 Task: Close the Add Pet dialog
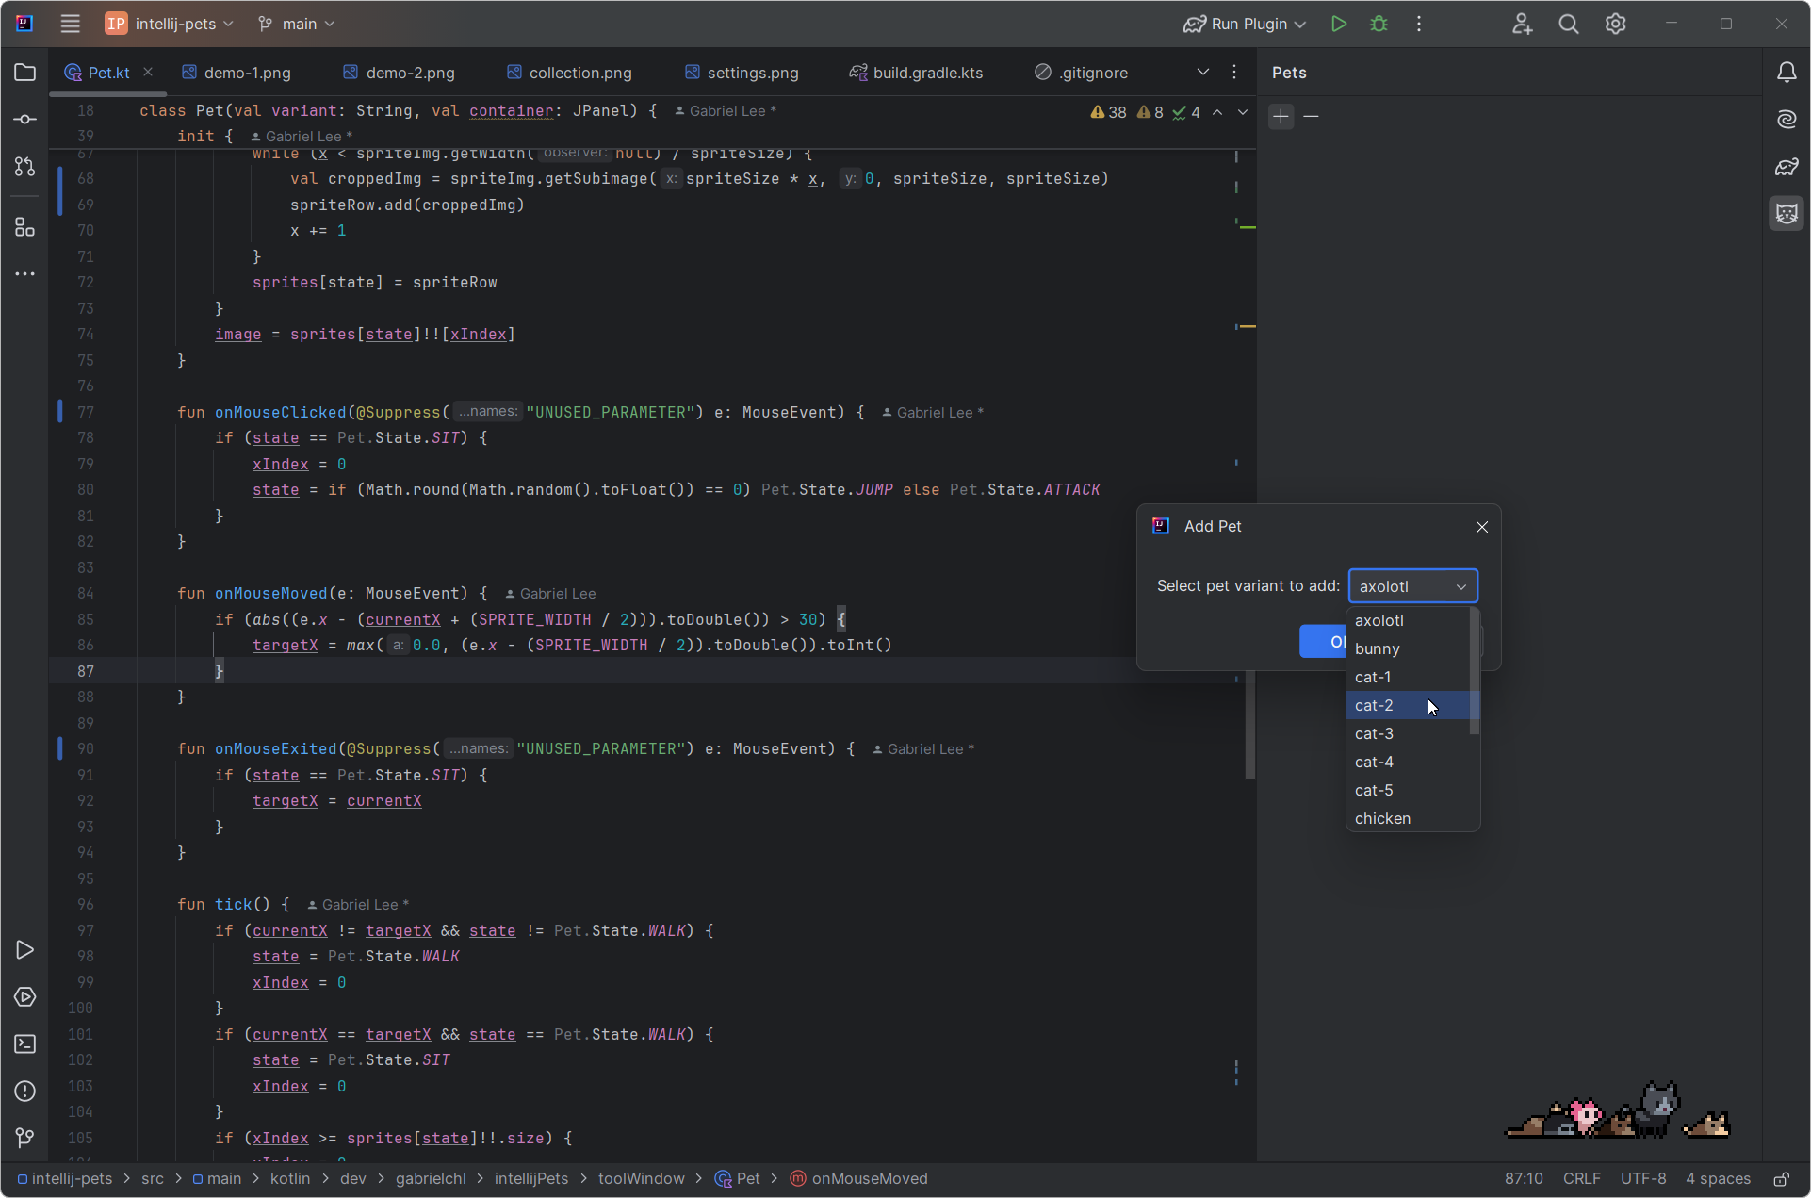point(1481,527)
